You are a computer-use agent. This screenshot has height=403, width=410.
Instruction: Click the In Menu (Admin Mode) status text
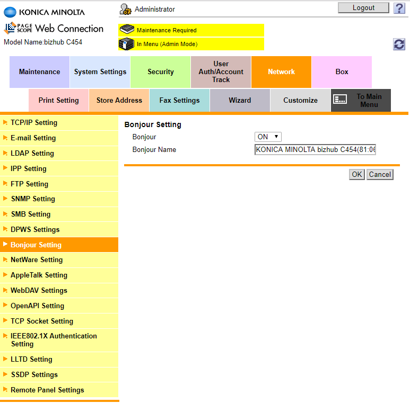pyautogui.click(x=167, y=44)
